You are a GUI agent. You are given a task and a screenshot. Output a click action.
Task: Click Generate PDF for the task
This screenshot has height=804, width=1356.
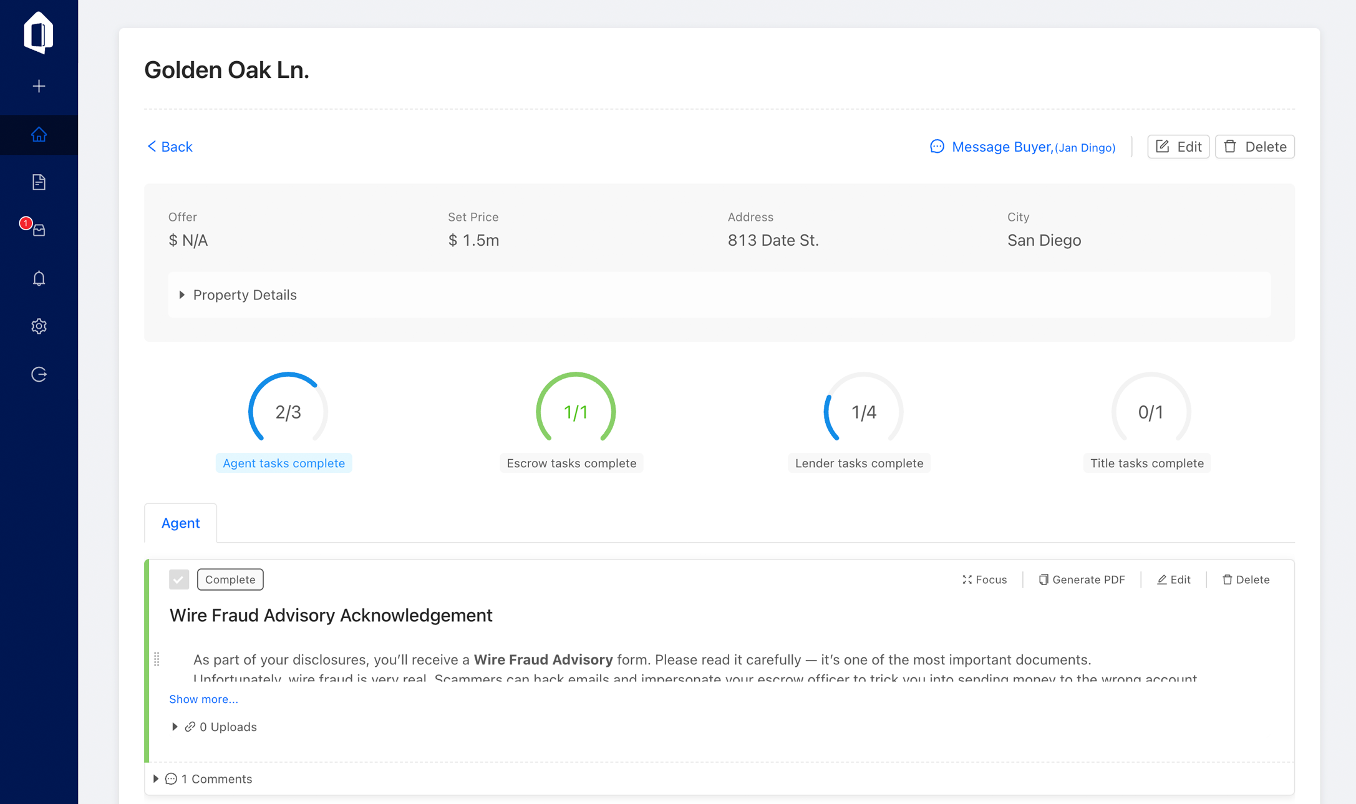point(1082,579)
